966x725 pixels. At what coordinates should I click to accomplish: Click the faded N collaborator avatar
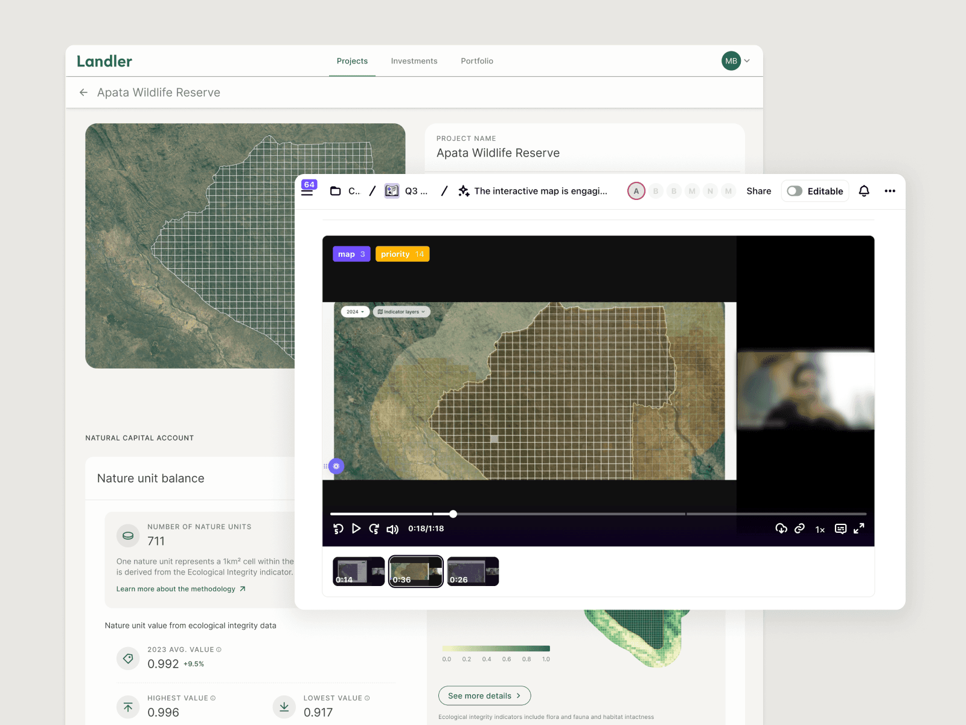coord(710,191)
